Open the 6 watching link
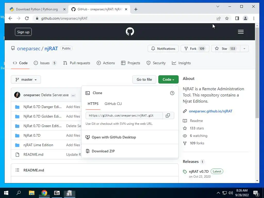The height and width of the screenshot is (198, 264). click(199, 136)
